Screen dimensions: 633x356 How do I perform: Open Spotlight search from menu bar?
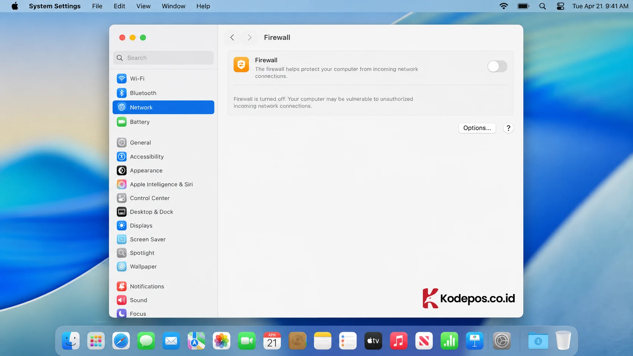point(543,6)
